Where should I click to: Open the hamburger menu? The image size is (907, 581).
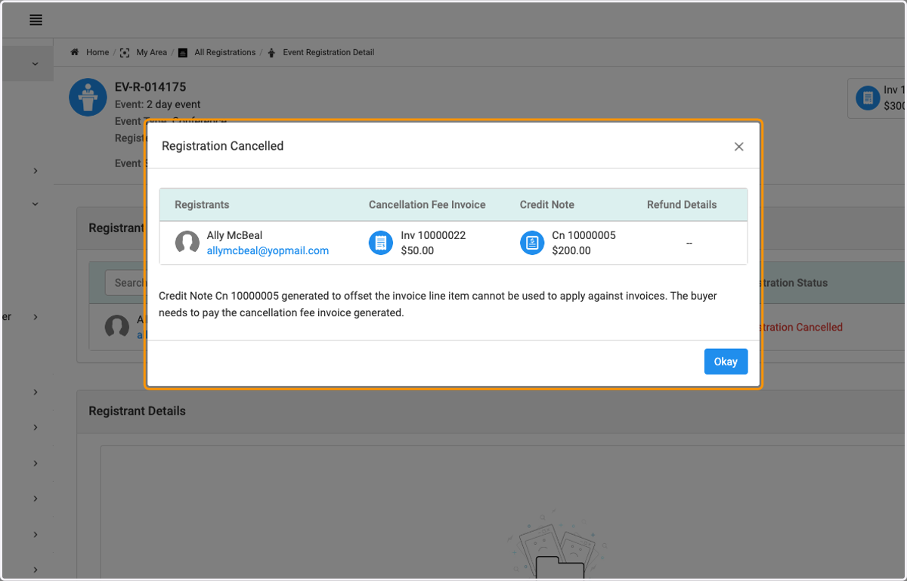pos(36,20)
